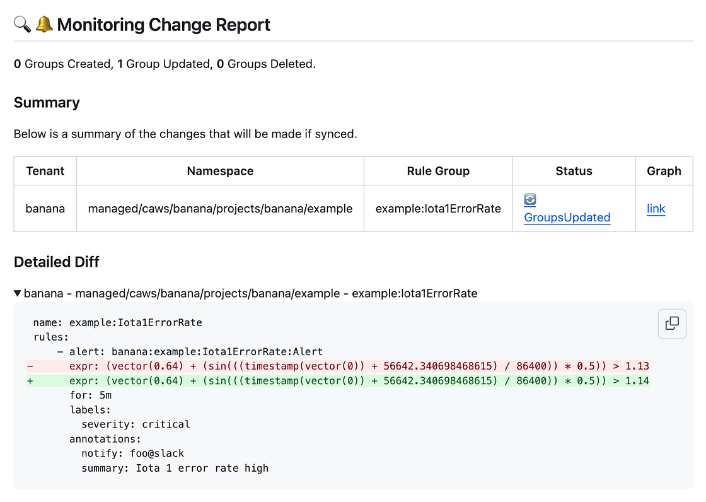Select the banana tenant cell
The image size is (706, 502).
[45, 209]
